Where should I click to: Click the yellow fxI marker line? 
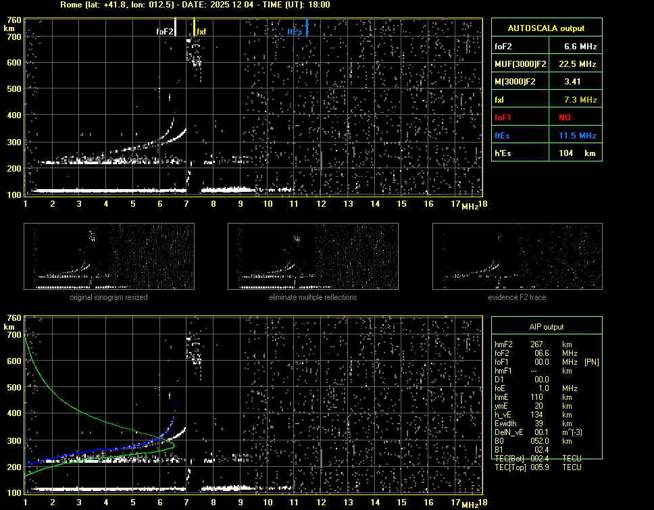(195, 27)
